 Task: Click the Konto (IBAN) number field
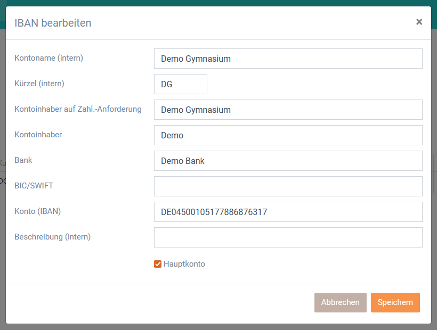[x=288, y=212]
